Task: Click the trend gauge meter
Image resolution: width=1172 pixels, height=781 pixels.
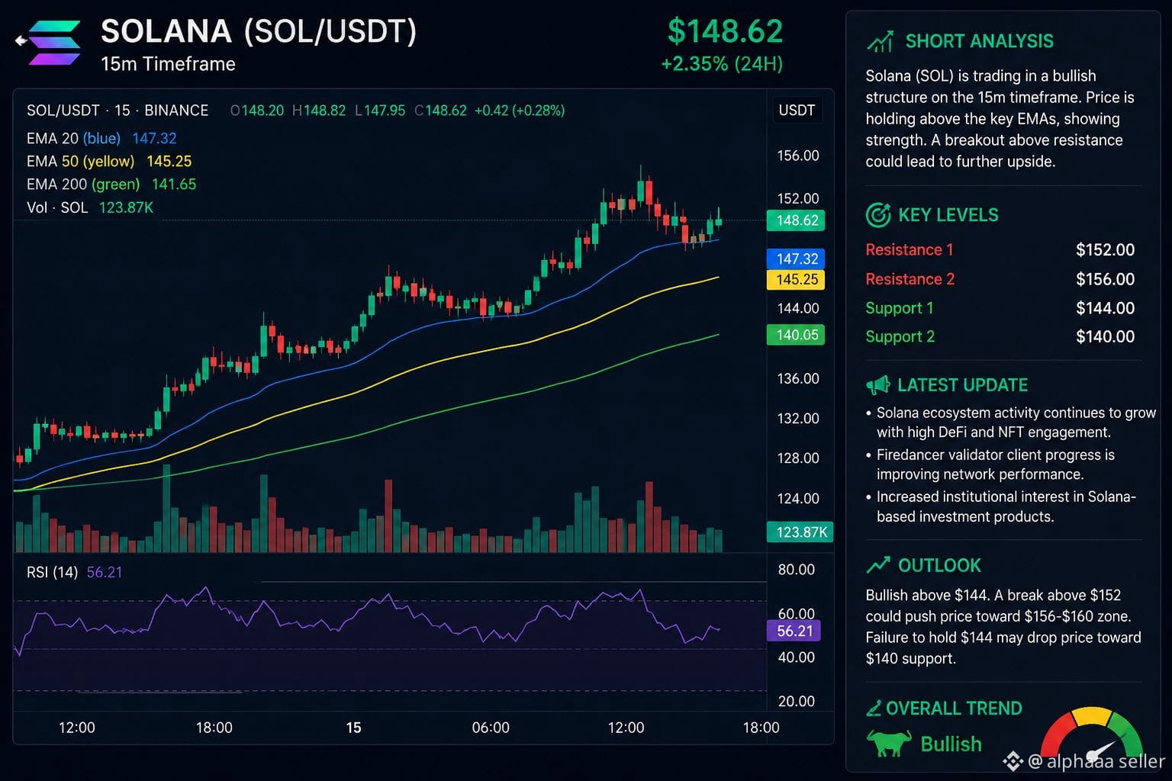Action: (x=1092, y=732)
